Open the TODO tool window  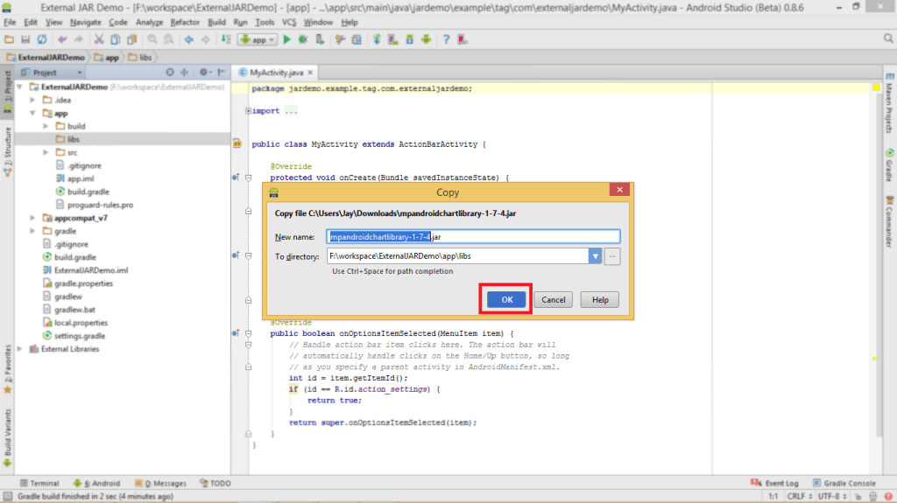pyautogui.click(x=215, y=483)
